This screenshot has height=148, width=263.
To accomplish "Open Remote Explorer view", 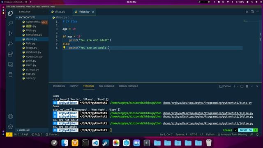I will (x=10, y=65).
